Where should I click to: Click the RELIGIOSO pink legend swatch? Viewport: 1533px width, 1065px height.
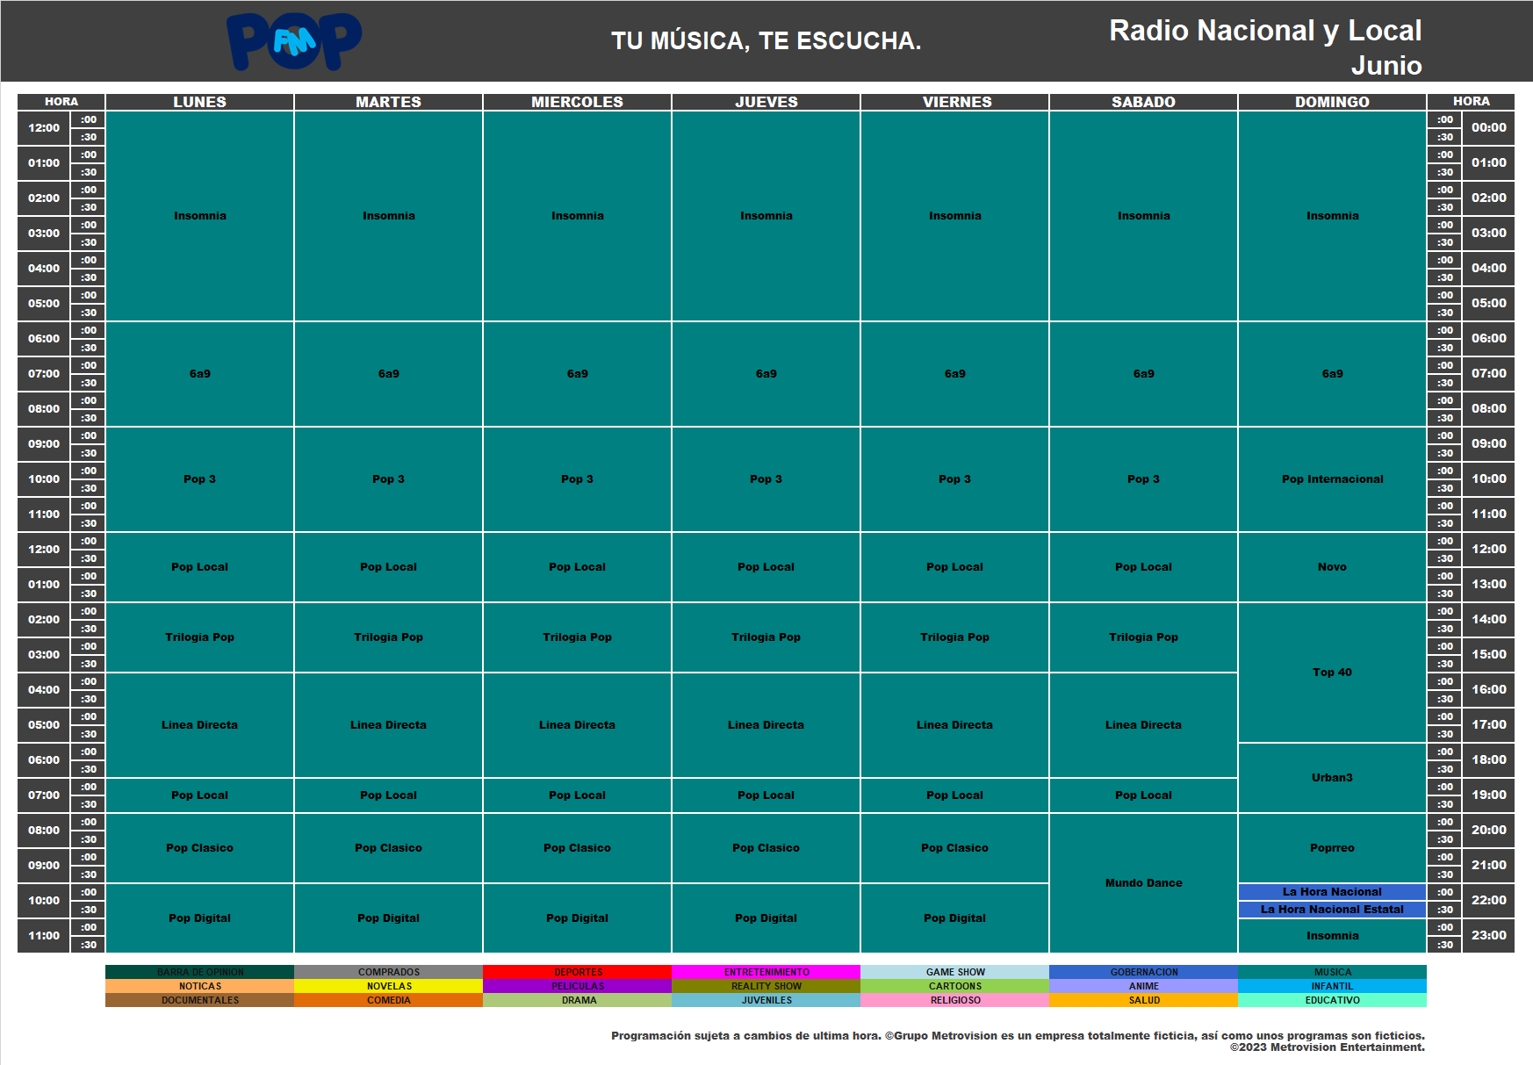coord(954,1000)
